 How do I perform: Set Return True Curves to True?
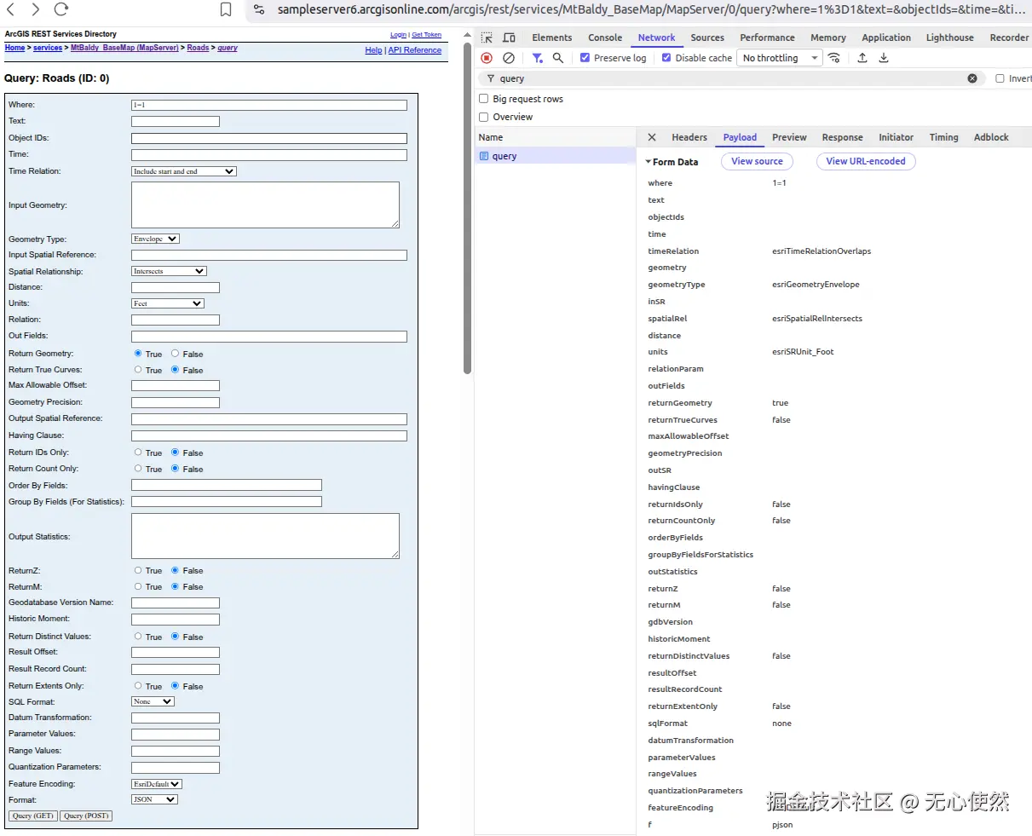pyautogui.click(x=138, y=369)
